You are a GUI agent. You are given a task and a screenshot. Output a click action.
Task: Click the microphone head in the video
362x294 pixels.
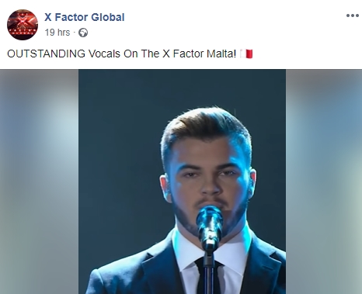[x=209, y=221]
